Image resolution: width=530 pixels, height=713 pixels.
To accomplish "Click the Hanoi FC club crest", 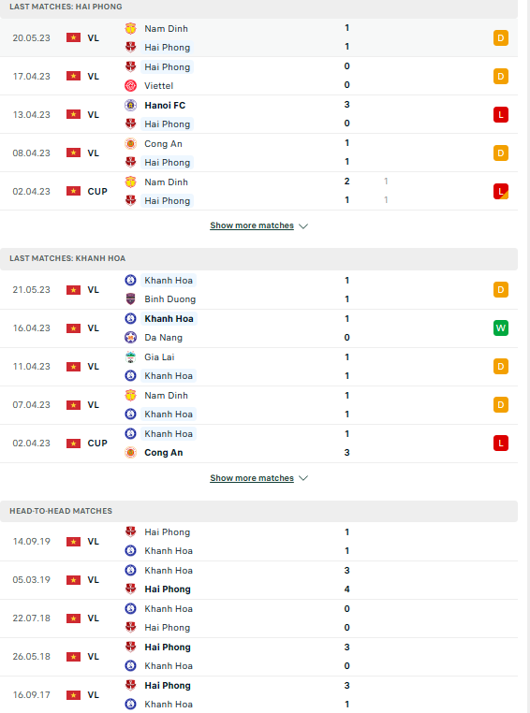I will pos(130,106).
